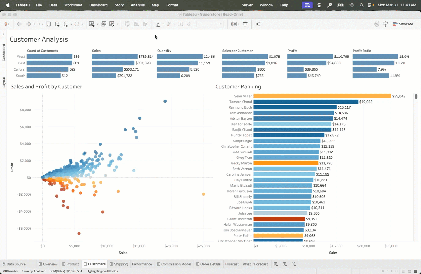This screenshot has width=421, height=274.
Task: Click the Customer Ranking vertical scrollbar
Action: coord(416,97)
